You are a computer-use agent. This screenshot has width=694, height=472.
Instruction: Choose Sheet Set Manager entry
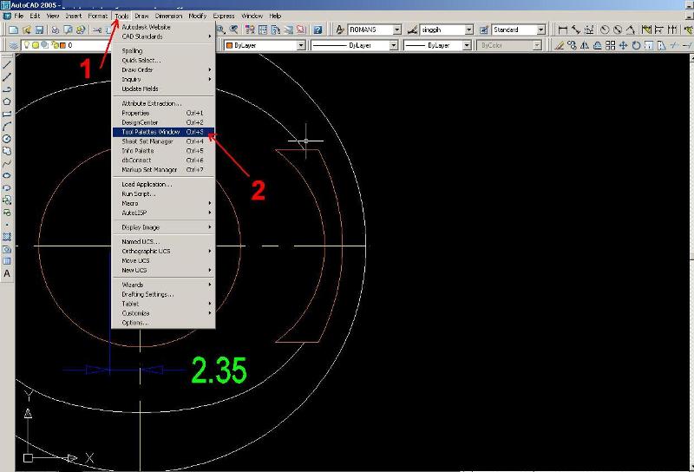[163, 141]
